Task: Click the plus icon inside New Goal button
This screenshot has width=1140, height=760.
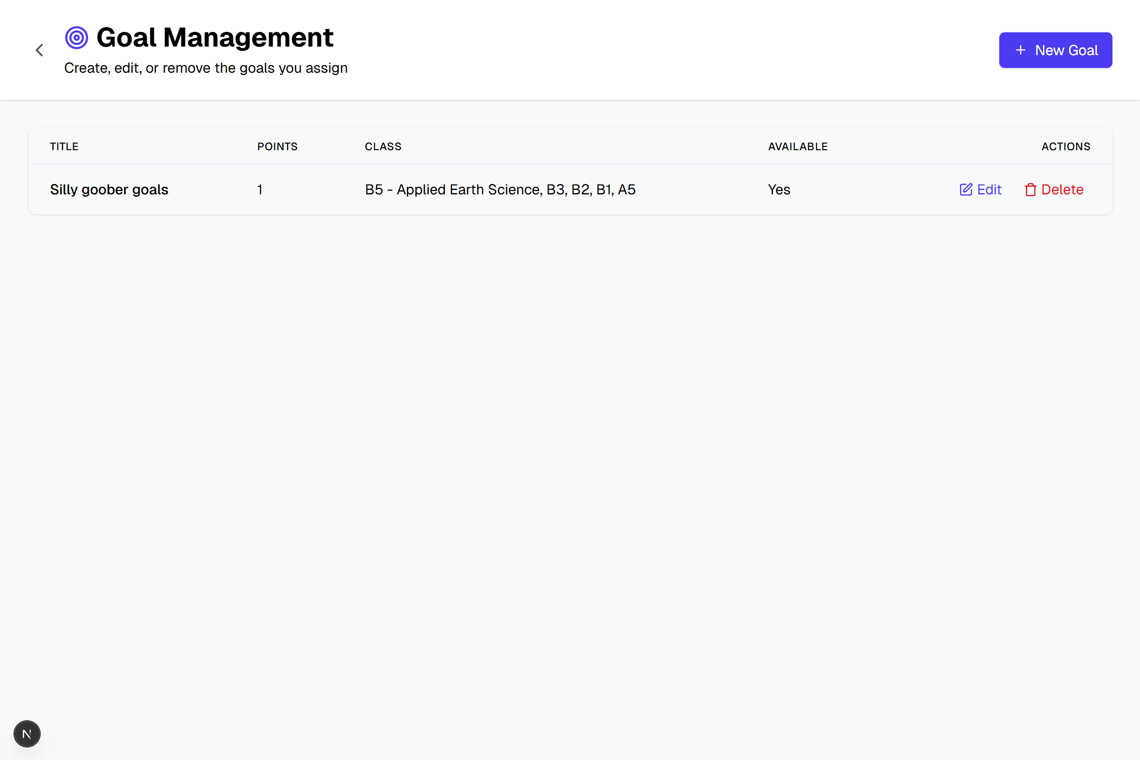Action: [1022, 50]
